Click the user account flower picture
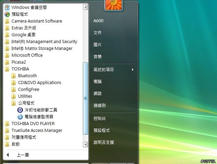 114,5
